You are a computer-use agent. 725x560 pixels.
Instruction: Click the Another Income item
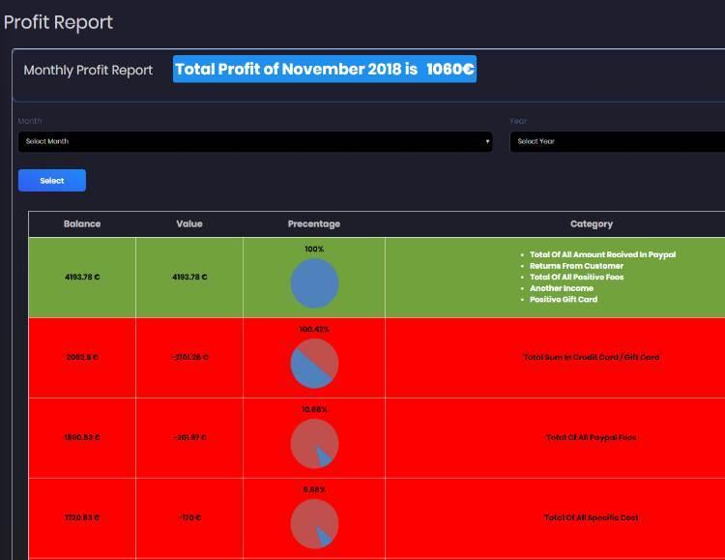tap(562, 288)
